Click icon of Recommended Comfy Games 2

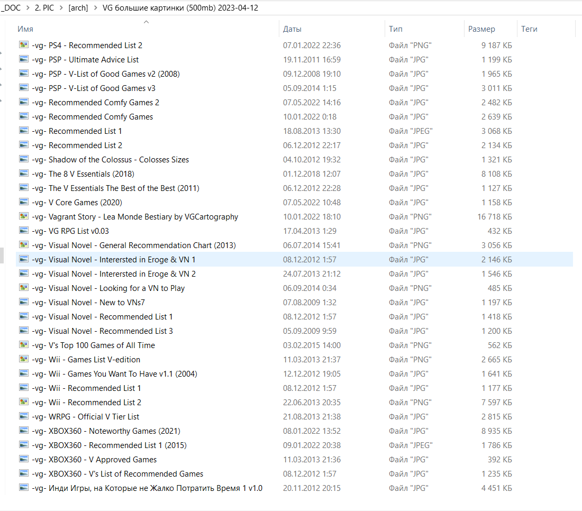point(24,102)
